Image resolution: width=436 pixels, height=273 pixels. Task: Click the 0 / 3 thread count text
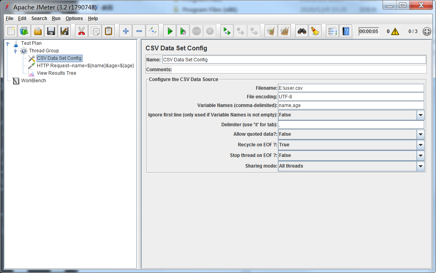pyautogui.click(x=413, y=31)
